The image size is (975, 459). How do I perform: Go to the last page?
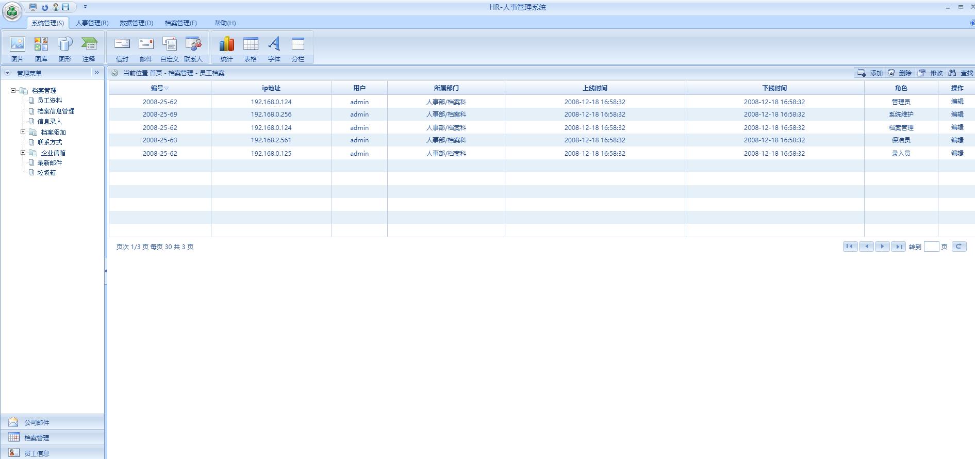tap(898, 247)
